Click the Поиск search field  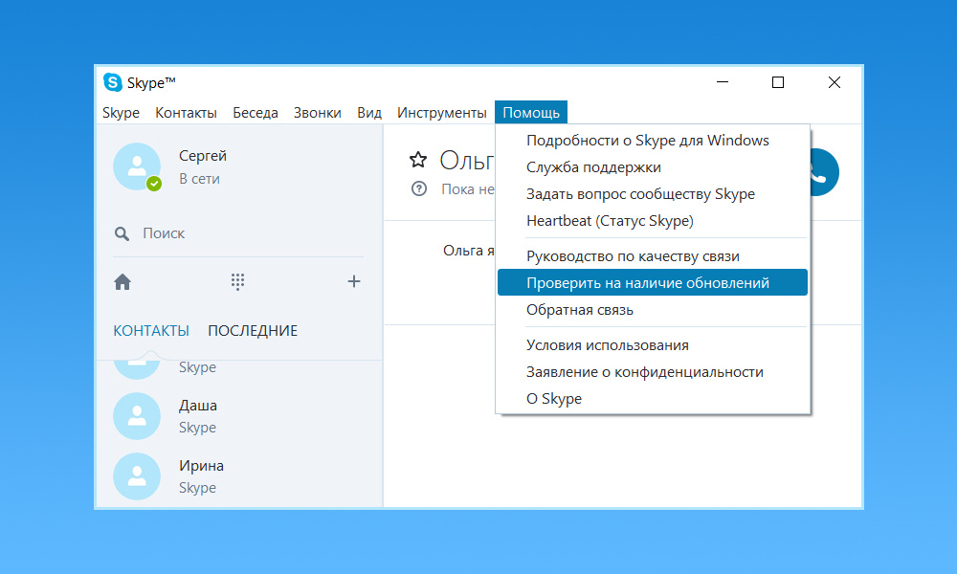pos(238,233)
